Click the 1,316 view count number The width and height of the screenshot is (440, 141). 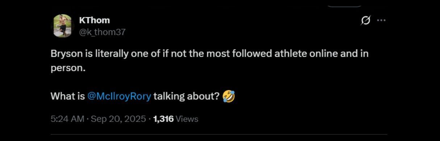click(x=163, y=119)
